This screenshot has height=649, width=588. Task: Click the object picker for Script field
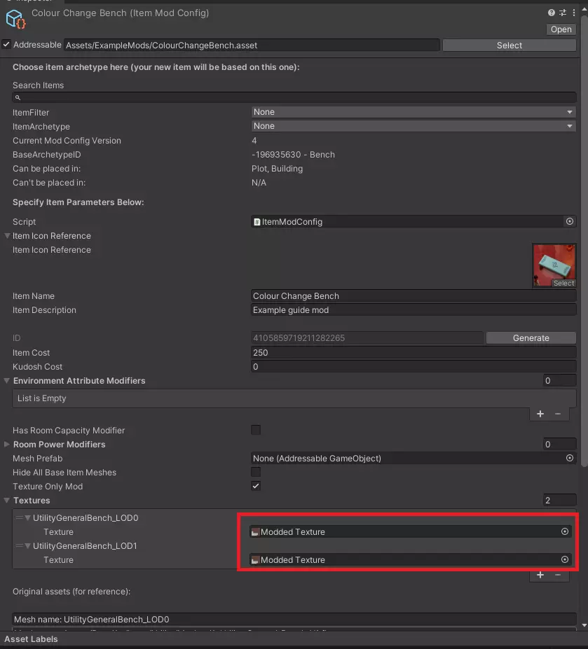pyautogui.click(x=570, y=221)
